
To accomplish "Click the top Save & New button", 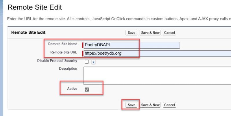I will [x=150, y=33].
